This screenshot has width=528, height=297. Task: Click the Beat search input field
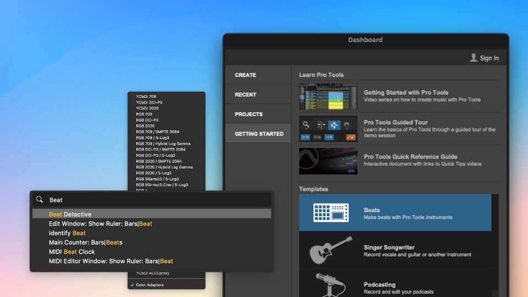point(152,200)
